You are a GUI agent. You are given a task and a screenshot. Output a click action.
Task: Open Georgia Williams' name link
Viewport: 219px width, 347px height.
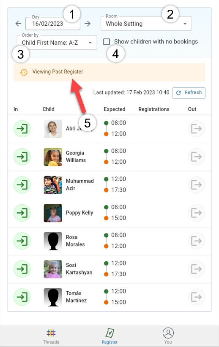point(76,157)
